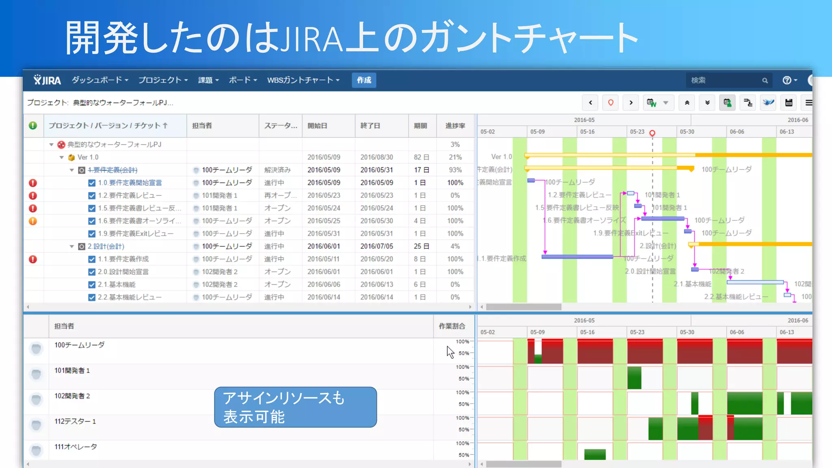Image resolution: width=832 pixels, height=468 pixels.
Task: Toggle checkbox for 1.9.要件定義Exitレビュー
Action: pos(92,234)
